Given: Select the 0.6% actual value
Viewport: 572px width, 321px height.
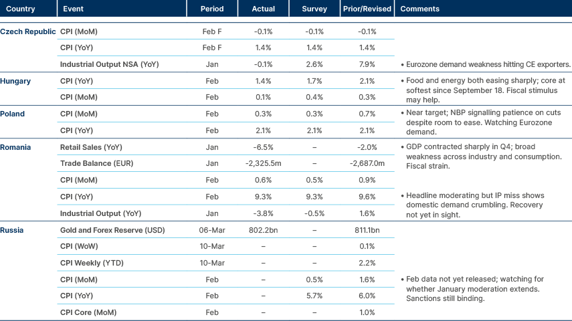Looking at the screenshot, I should [x=263, y=180].
